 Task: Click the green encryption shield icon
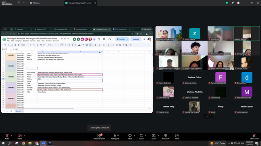227,3
